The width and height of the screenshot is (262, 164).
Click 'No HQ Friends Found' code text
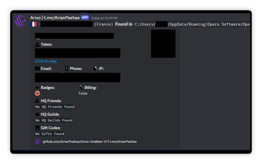pos(55,107)
